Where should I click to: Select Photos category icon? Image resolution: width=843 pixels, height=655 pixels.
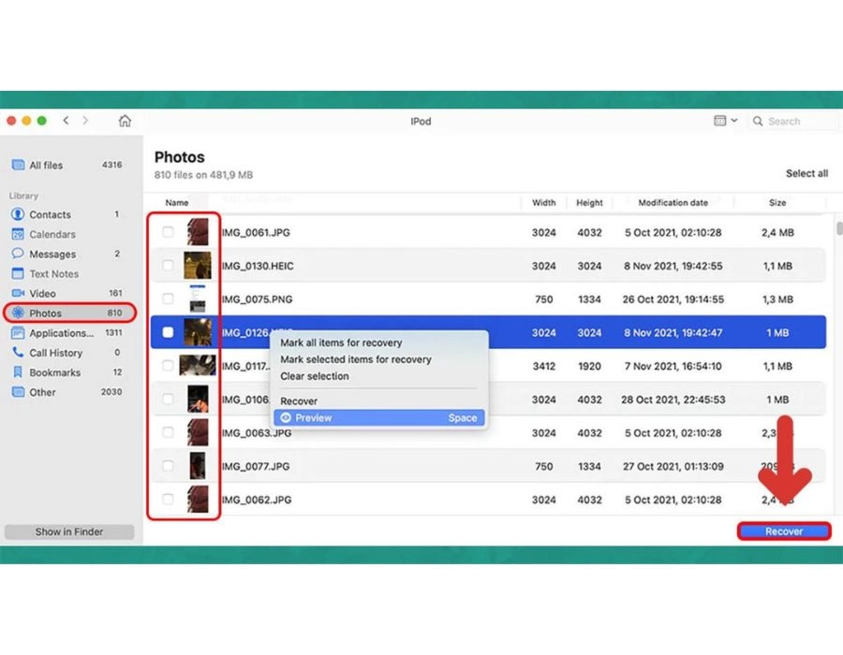tap(19, 313)
